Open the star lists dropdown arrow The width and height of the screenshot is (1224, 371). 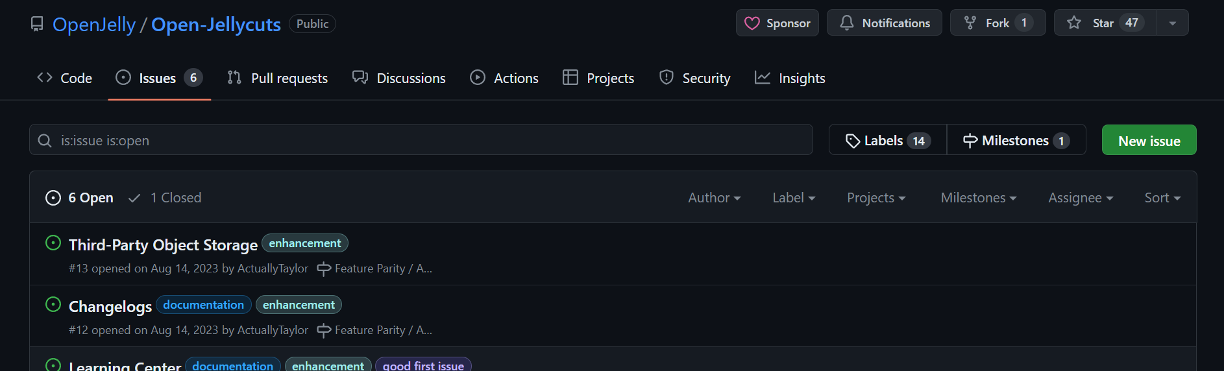(1173, 23)
